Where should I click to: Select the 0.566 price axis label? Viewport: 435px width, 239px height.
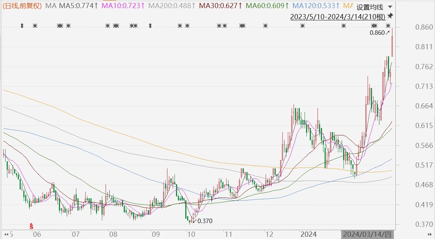tap(424, 145)
